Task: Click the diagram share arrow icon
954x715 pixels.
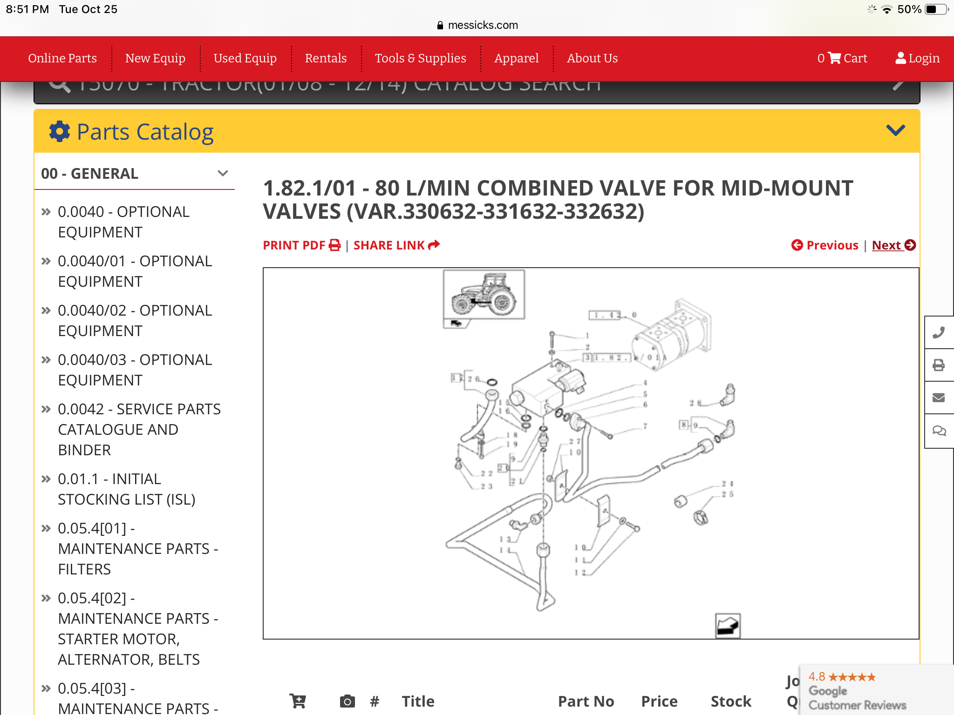Action: click(728, 626)
